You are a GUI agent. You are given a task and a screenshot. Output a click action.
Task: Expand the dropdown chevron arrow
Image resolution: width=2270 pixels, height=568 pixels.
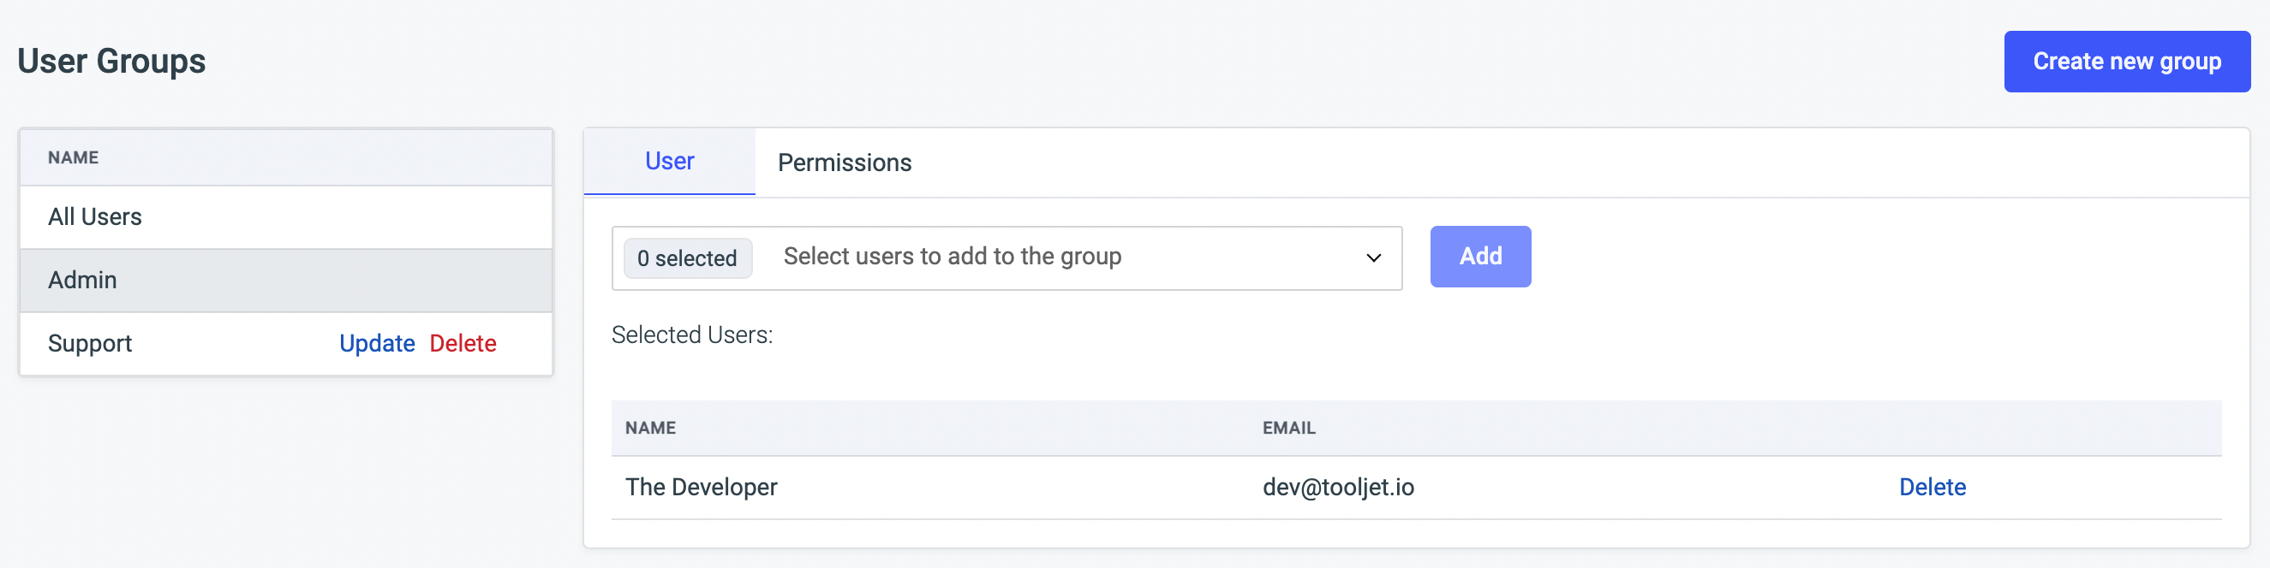click(1372, 258)
